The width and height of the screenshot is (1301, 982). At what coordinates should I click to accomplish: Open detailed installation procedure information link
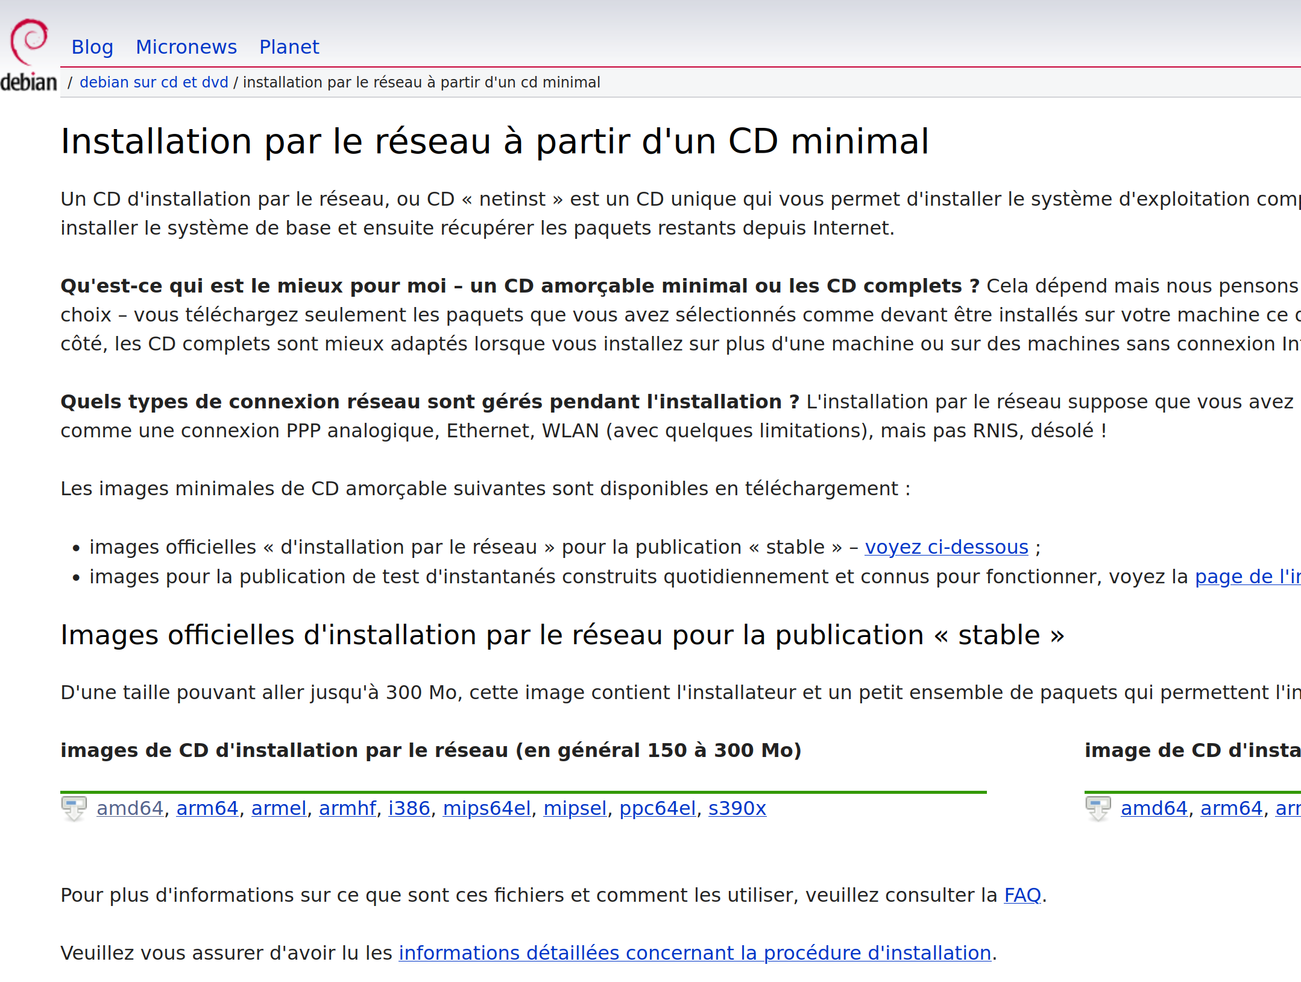tap(695, 953)
